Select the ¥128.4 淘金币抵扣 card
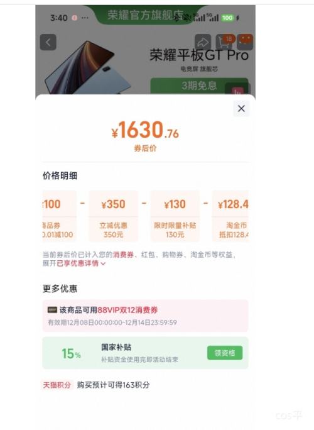 click(x=230, y=216)
